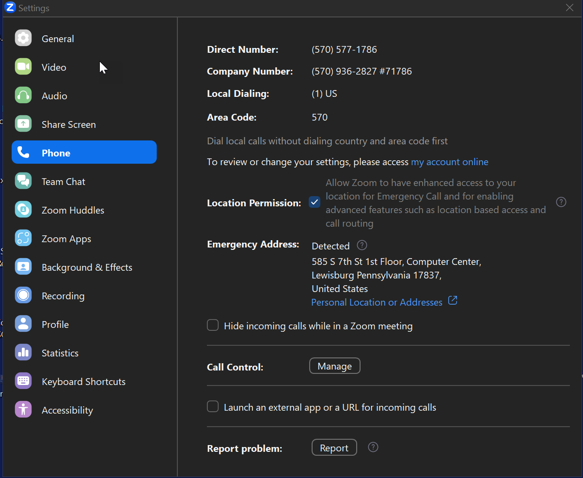Click the Audio headphones icon
The image size is (583, 478).
(x=23, y=95)
